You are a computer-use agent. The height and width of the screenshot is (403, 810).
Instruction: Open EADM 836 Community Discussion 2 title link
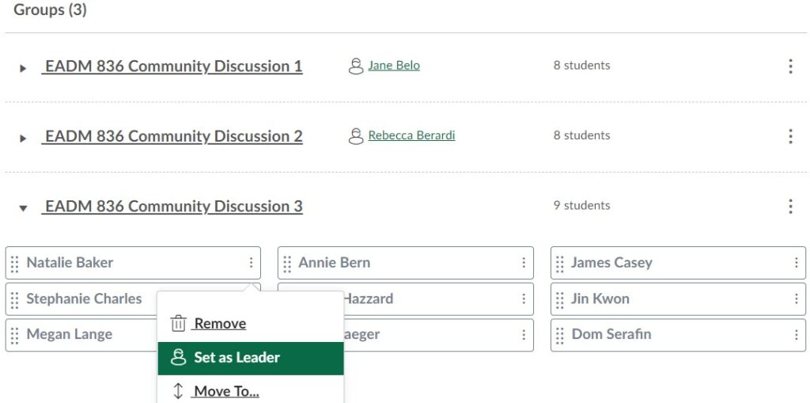coord(172,136)
